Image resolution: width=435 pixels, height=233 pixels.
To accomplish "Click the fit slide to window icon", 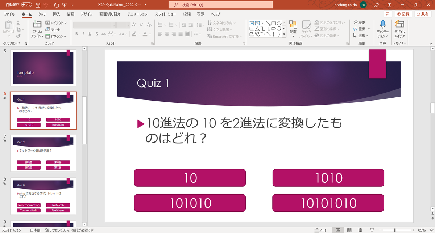I will pyautogui.click(x=431, y=230).
